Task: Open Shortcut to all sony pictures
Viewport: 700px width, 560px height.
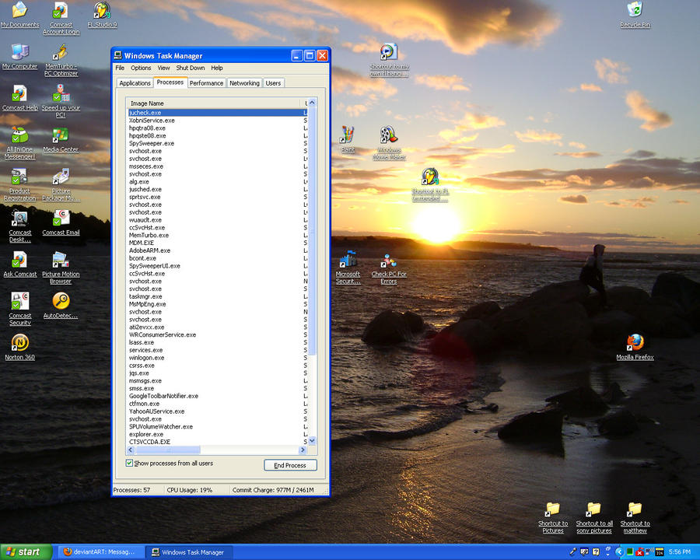Action: 593,517
